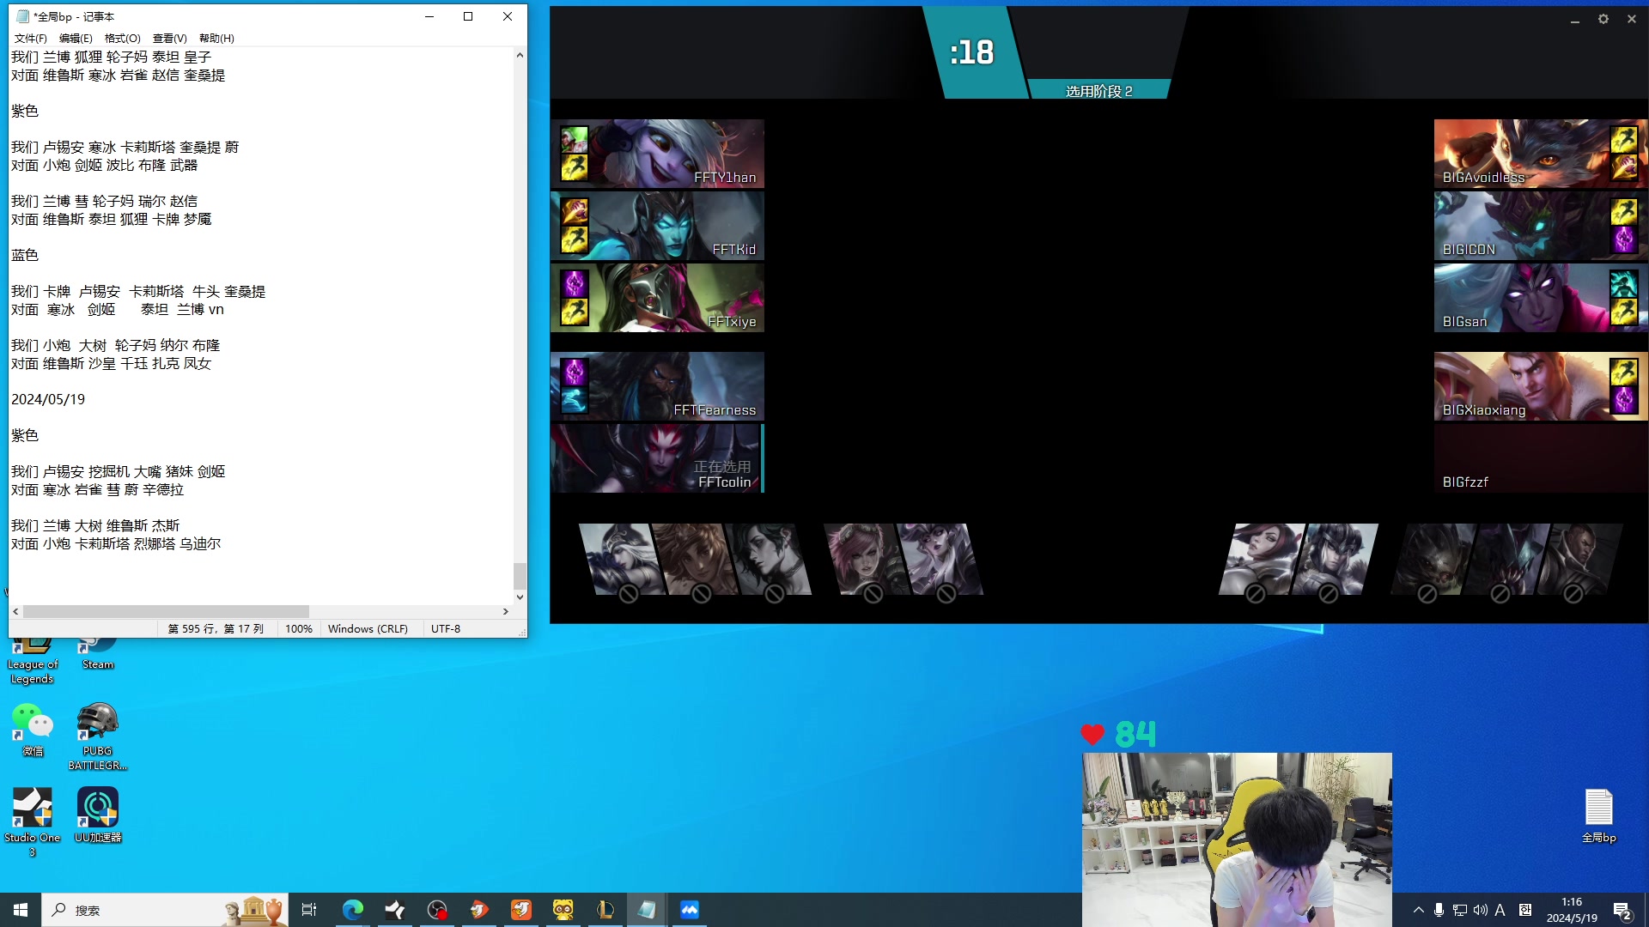
Task: Open 编辑(E) menu in Notepad
Action: 76,38
